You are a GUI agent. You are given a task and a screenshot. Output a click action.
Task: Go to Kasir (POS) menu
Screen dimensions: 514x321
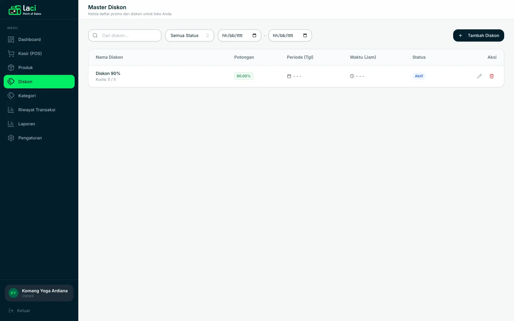[39, 53]
